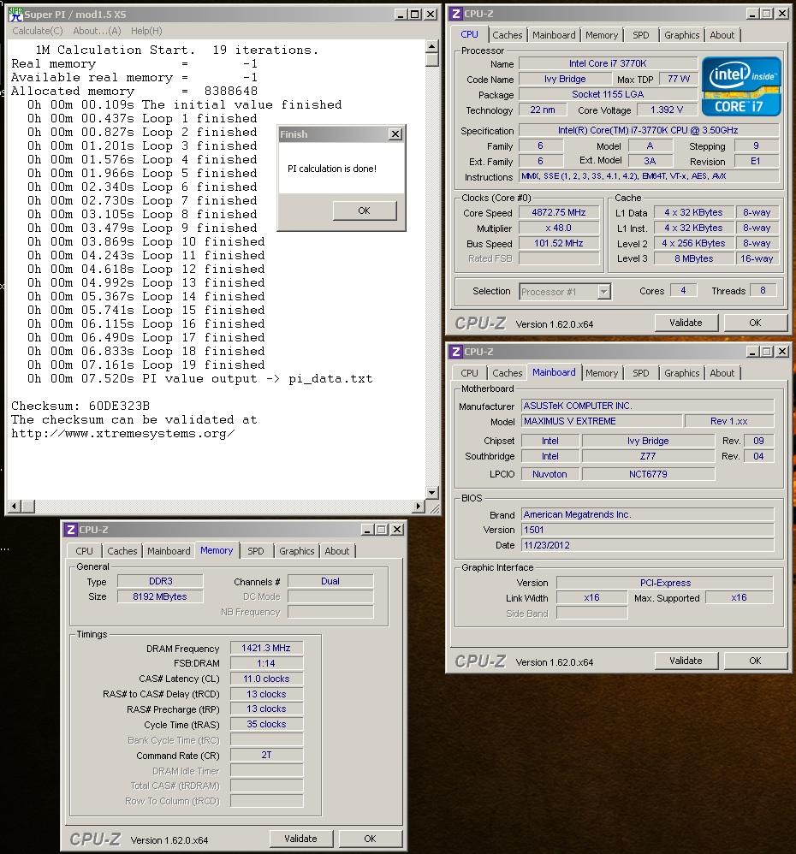
Task: Click Super PI horizontal scrollbar right arrow
Action: pyautogui.click(x=419, y=507)
